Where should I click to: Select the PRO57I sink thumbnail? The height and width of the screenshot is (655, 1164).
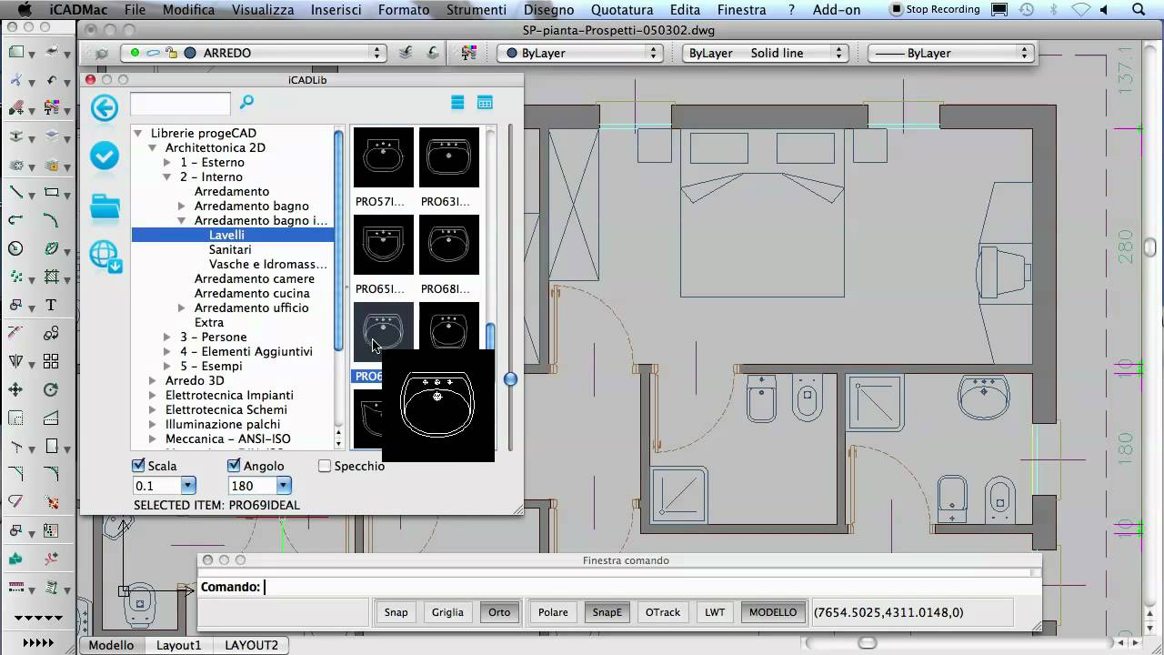(x=384, y=157)
